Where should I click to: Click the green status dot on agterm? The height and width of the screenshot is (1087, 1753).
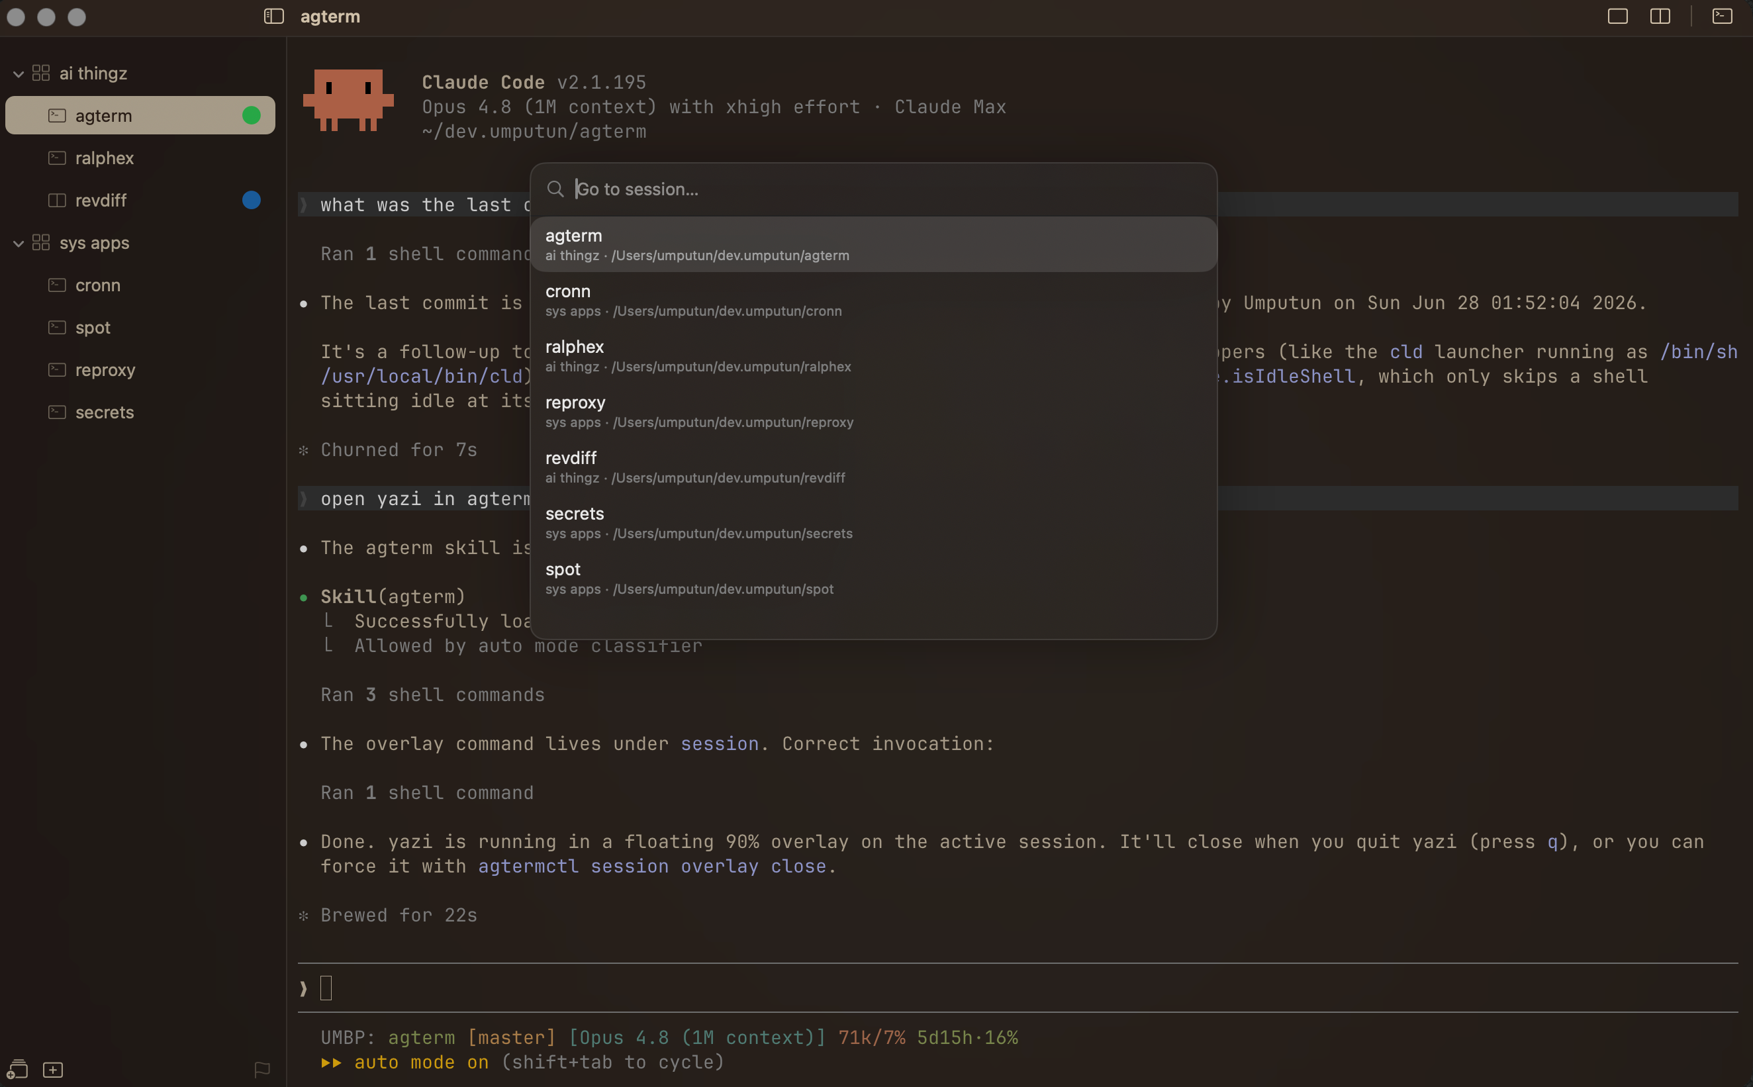tap(252, 115)
